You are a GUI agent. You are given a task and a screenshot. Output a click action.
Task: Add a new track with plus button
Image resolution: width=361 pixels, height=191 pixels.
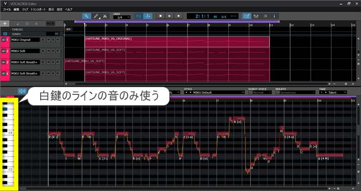coord(5,24)
